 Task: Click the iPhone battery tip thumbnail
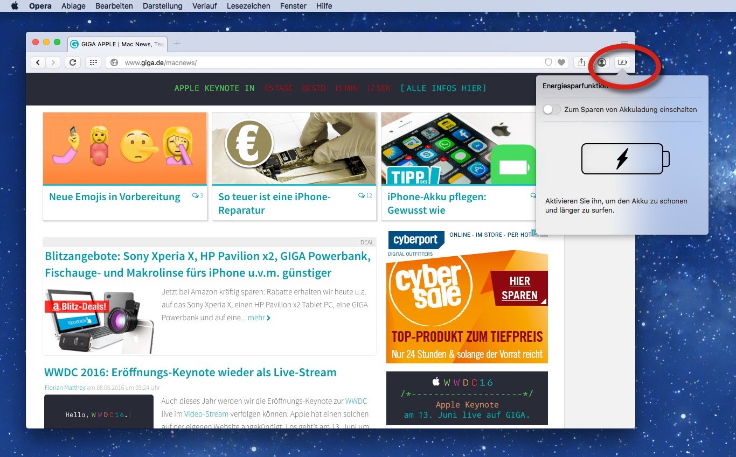point(459,149)
